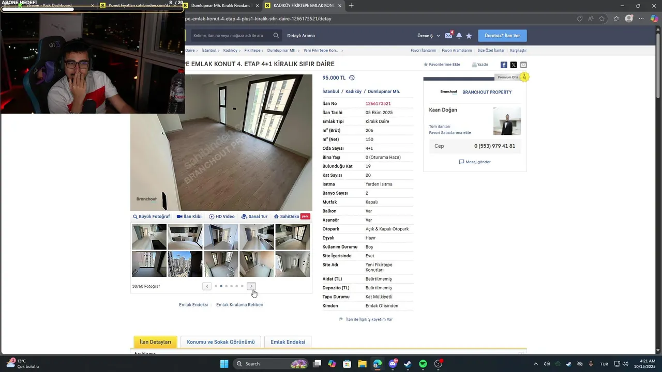Click İlan Klibi option
The height and width of the screenshot is (372, 662).
click(189, 216)
